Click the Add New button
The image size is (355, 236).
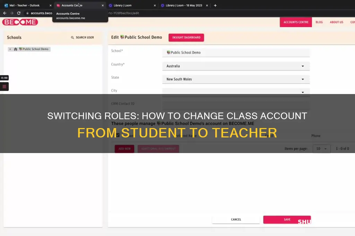pos(124,149)
